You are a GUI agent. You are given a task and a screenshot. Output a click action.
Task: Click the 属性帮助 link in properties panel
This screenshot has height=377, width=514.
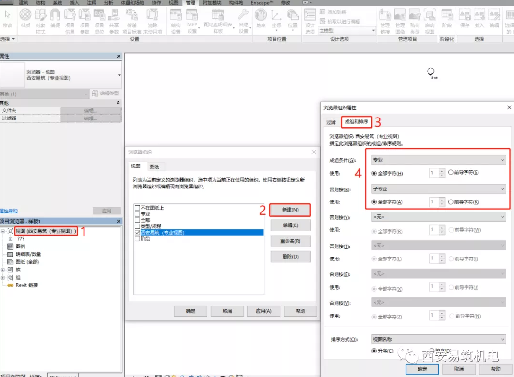[9, 211]
